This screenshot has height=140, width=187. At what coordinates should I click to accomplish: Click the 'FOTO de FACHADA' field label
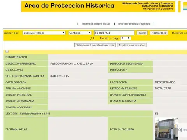(122, 129)
